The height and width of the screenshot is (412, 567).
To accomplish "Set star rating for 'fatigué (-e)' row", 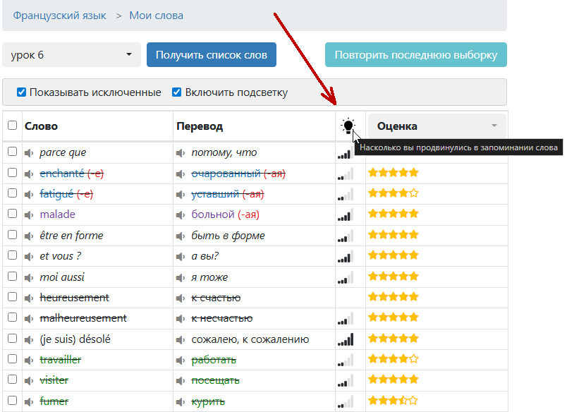I will click(393, 193).
